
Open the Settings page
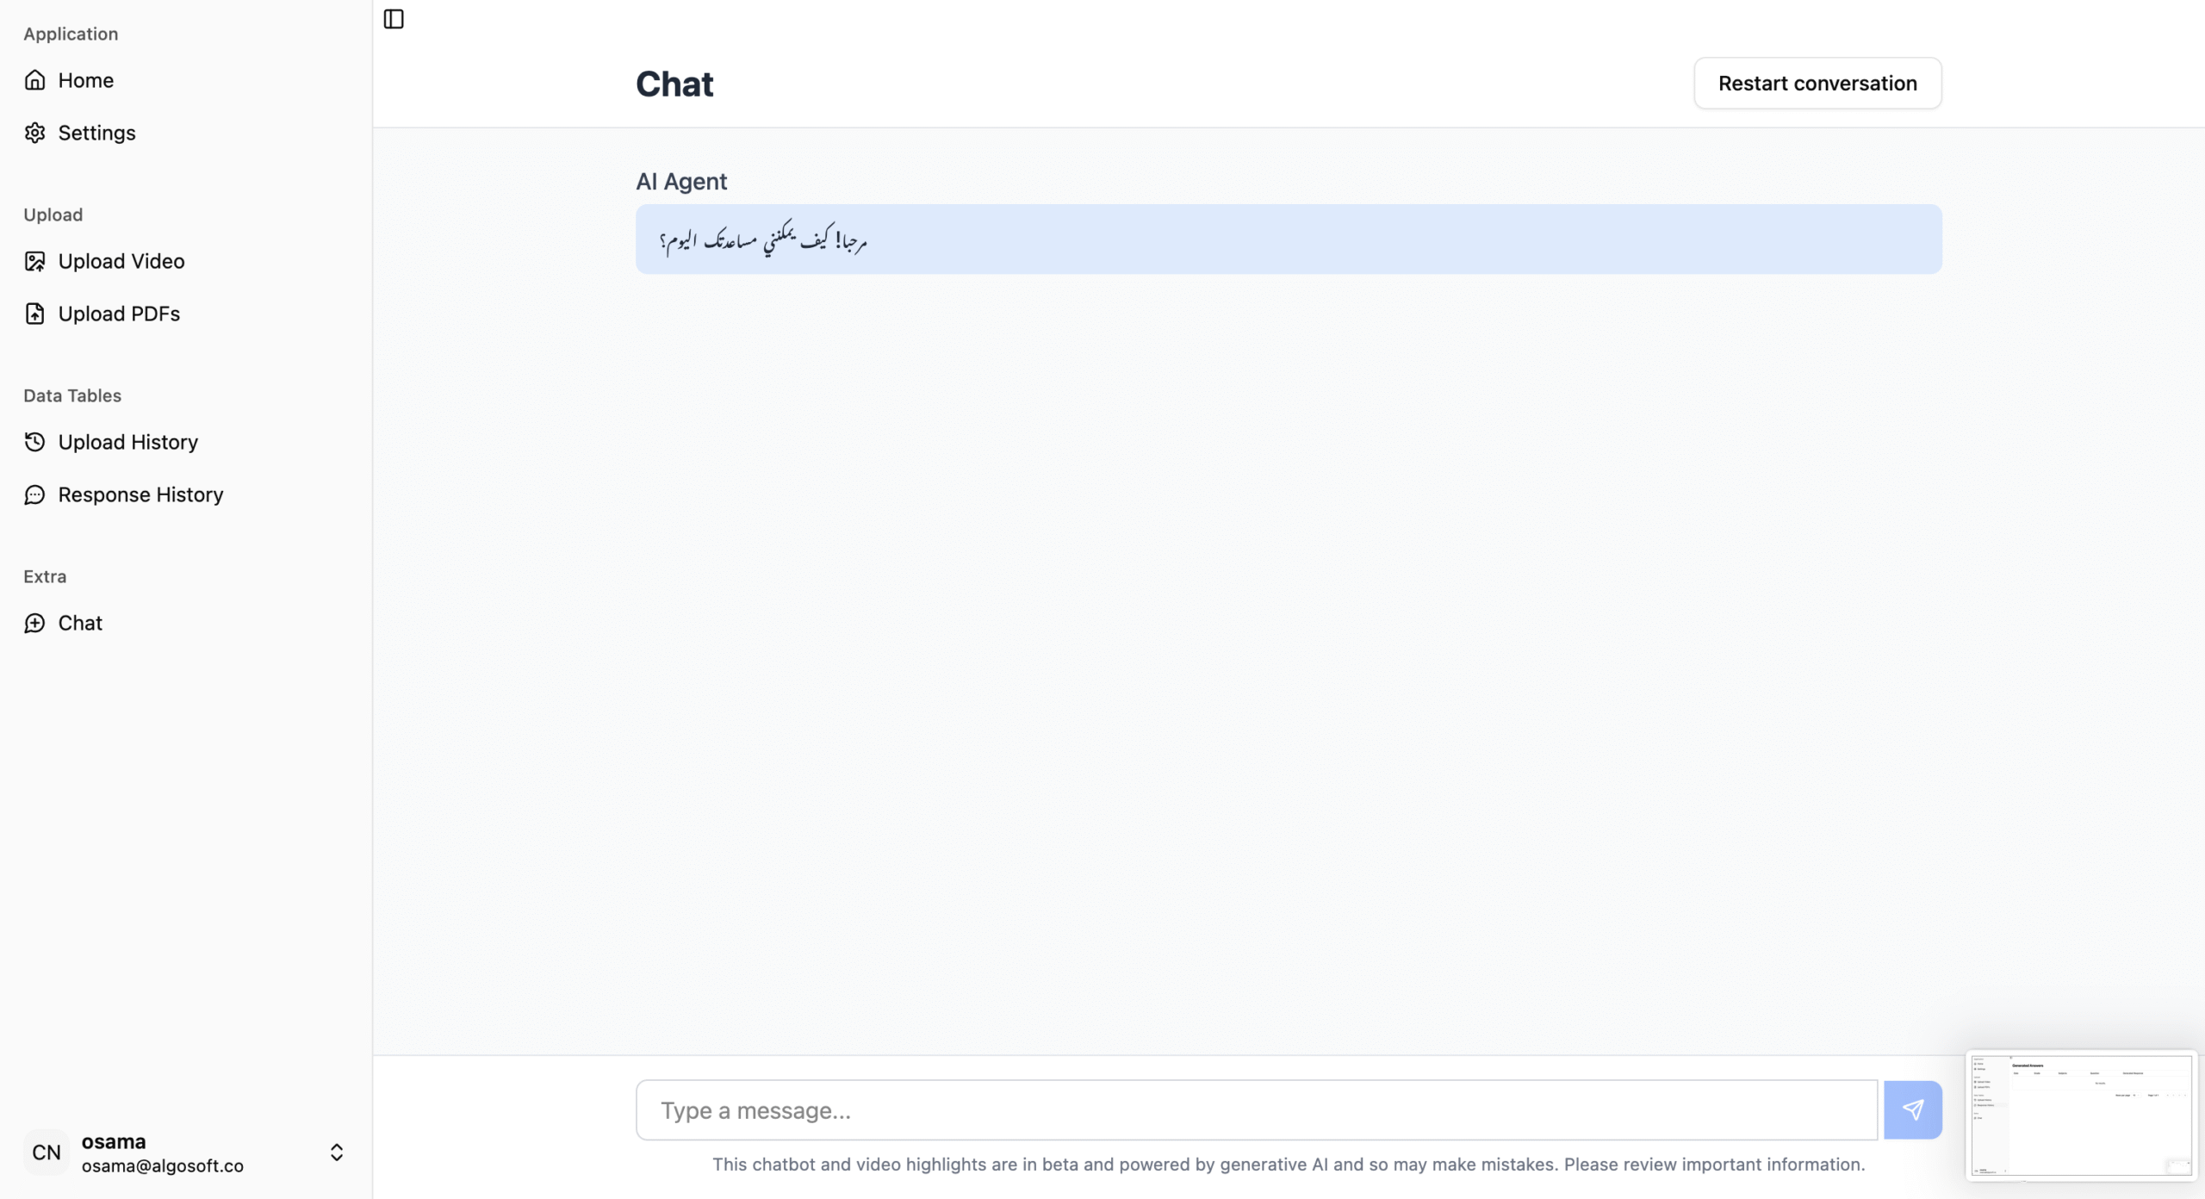[x=96, y=133]
